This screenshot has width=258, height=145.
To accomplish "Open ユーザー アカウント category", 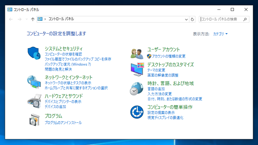I will tap(164, 49).
